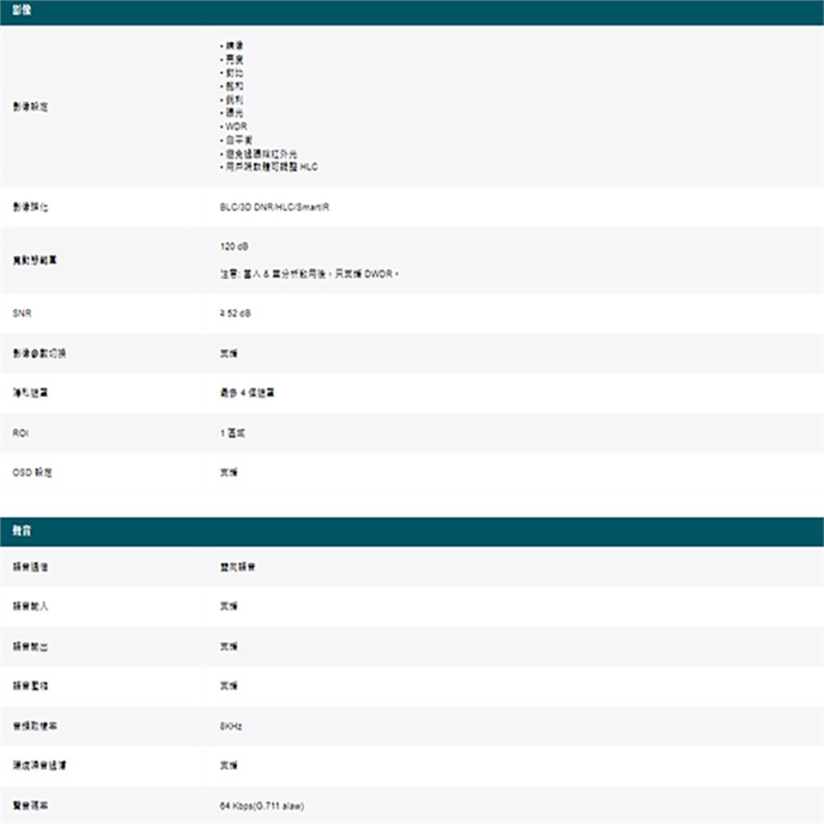The width and height of the screenshot is (824, 824).
Task: Select the BLC/3D DNR/HLC/SmartIR value text
Action: point(267,209)
